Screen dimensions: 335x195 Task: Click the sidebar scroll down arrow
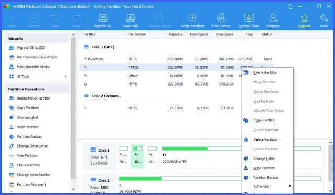coord(73,189)
